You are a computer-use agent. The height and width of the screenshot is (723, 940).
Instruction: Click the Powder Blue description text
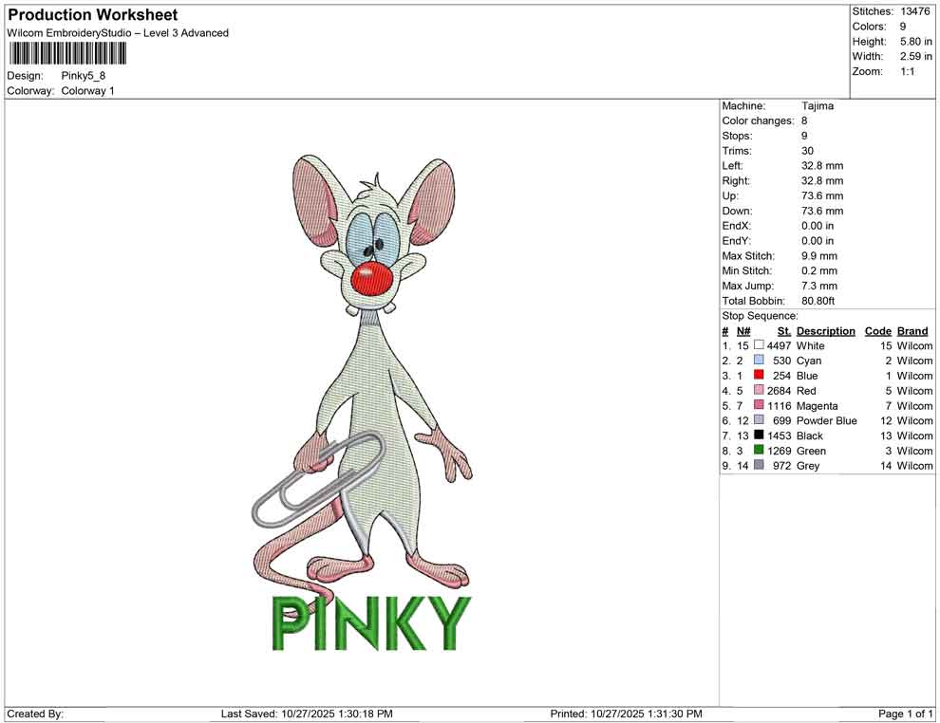coord(826,420)
